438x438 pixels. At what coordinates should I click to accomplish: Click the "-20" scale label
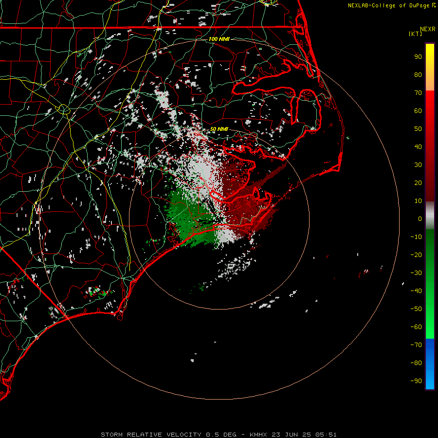point(416,255)
